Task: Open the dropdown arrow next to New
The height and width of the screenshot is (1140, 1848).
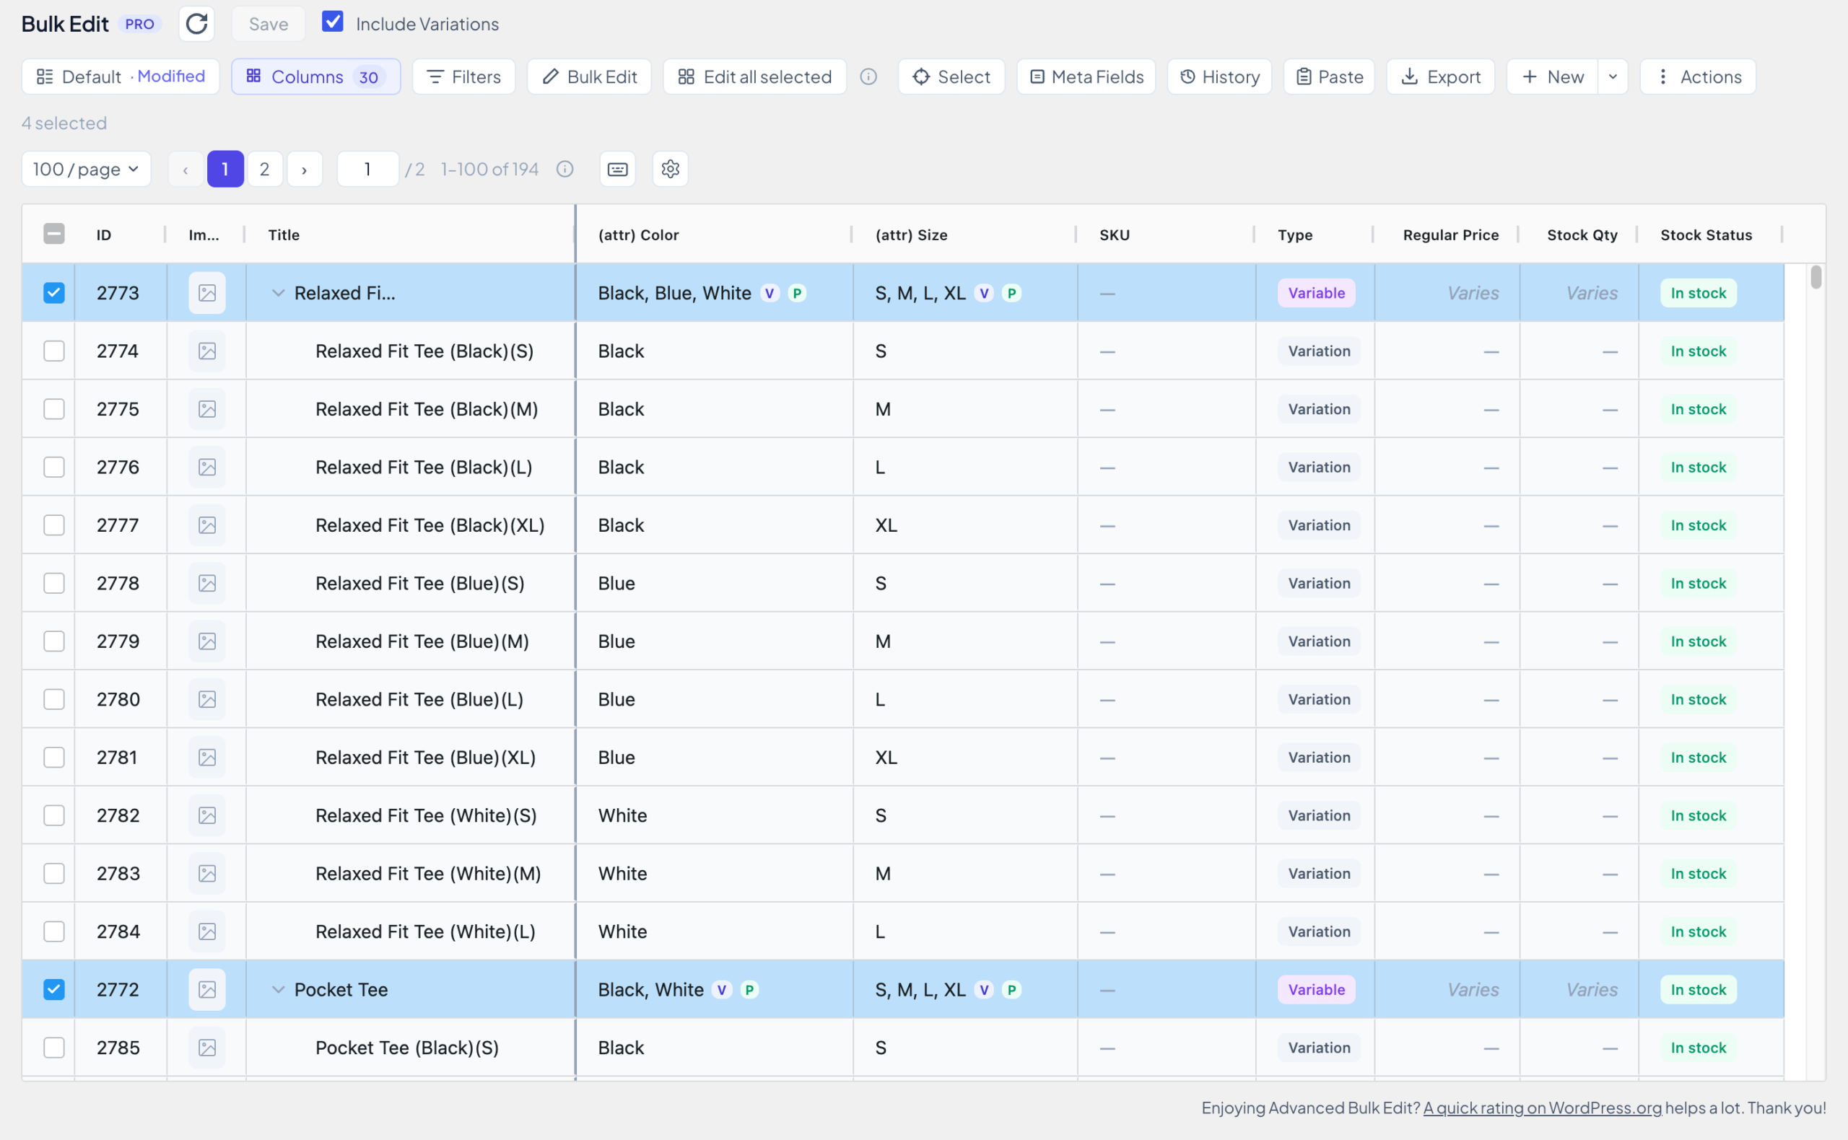Action: tap(1613, 77)
